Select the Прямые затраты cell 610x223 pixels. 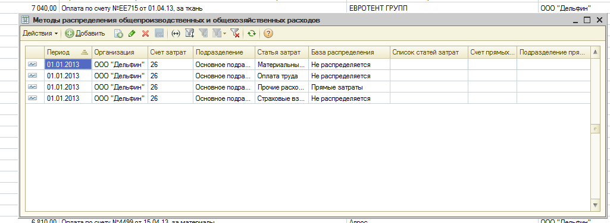click(x=349, y=87)
